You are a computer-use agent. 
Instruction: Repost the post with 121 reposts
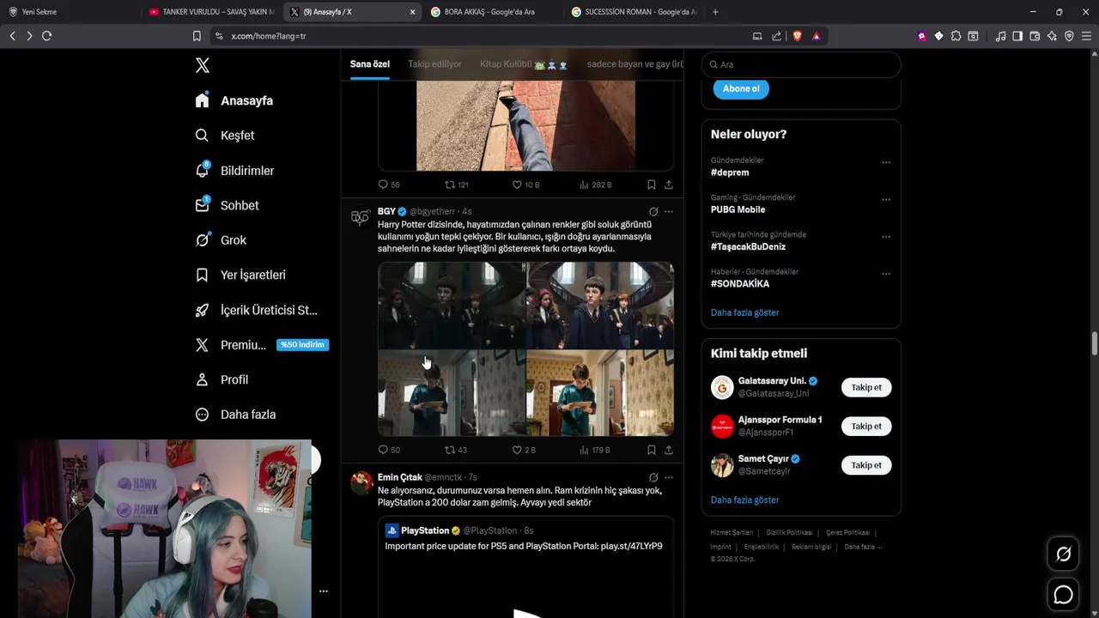click(449, 185)
